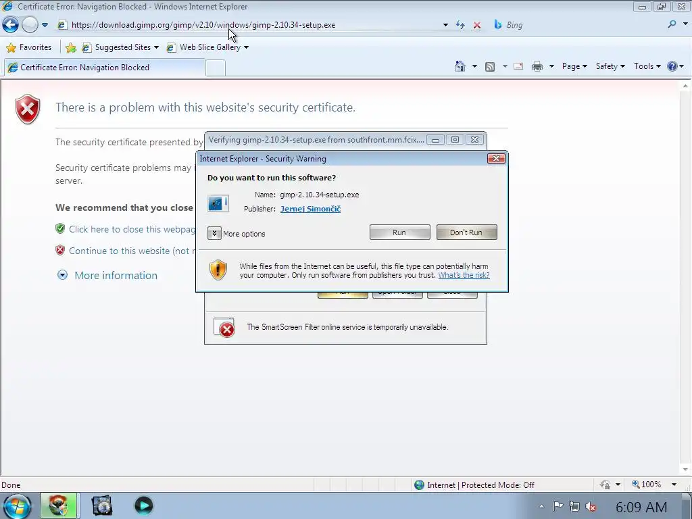Expand More information section
692x519 pixels.
[x=107, y=276]
